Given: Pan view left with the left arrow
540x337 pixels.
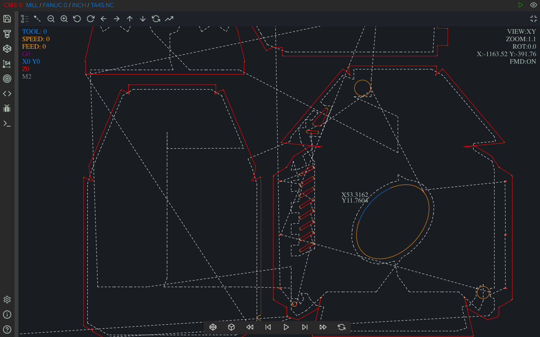Looking at the screenshot, I should (x=103, y=19).
